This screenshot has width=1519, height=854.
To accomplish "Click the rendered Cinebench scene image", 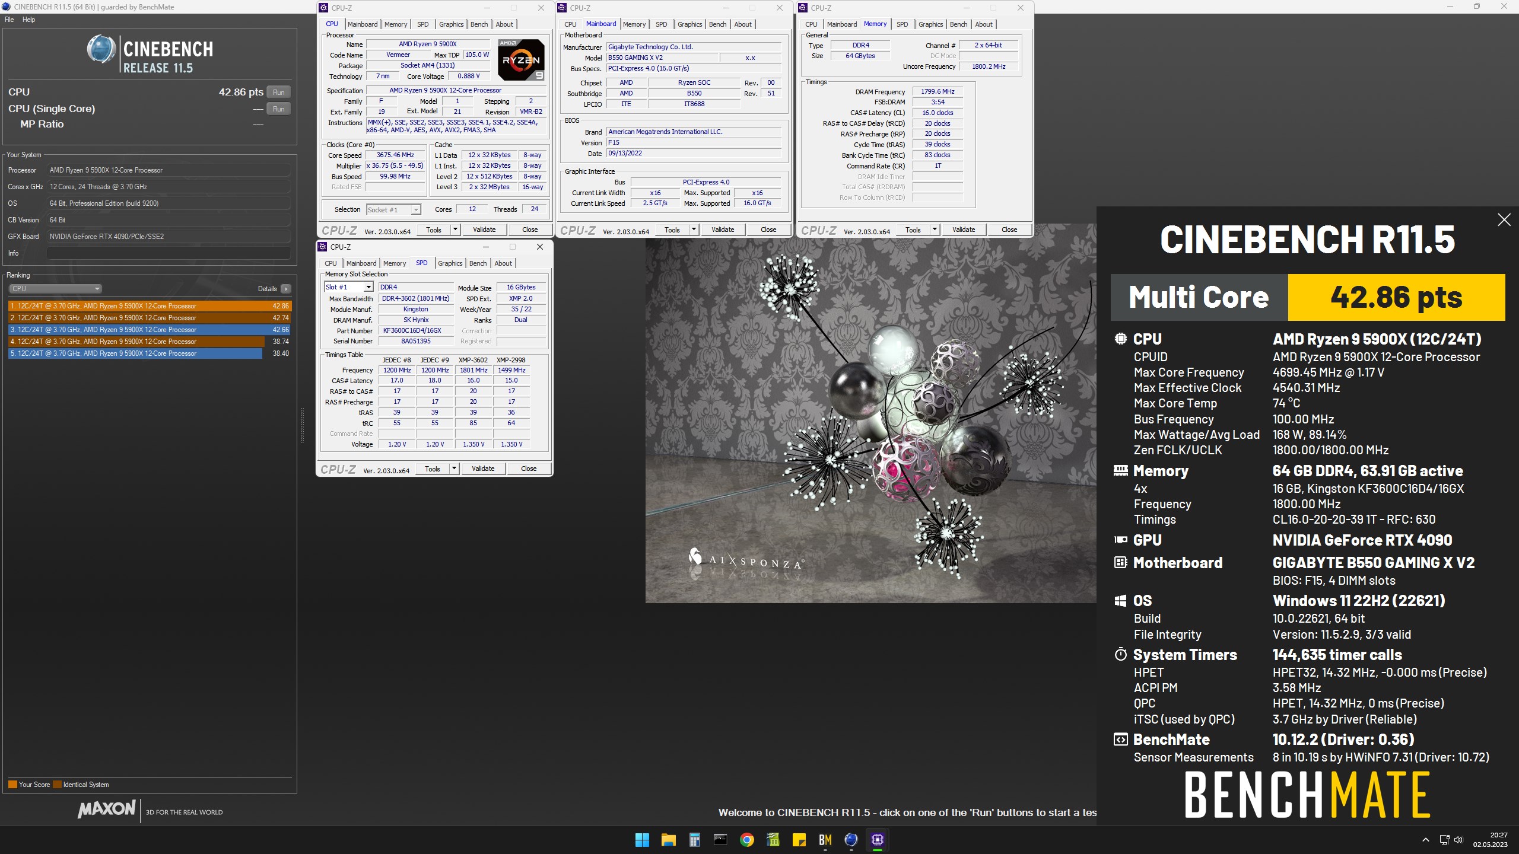I will (x=870, y=413).
